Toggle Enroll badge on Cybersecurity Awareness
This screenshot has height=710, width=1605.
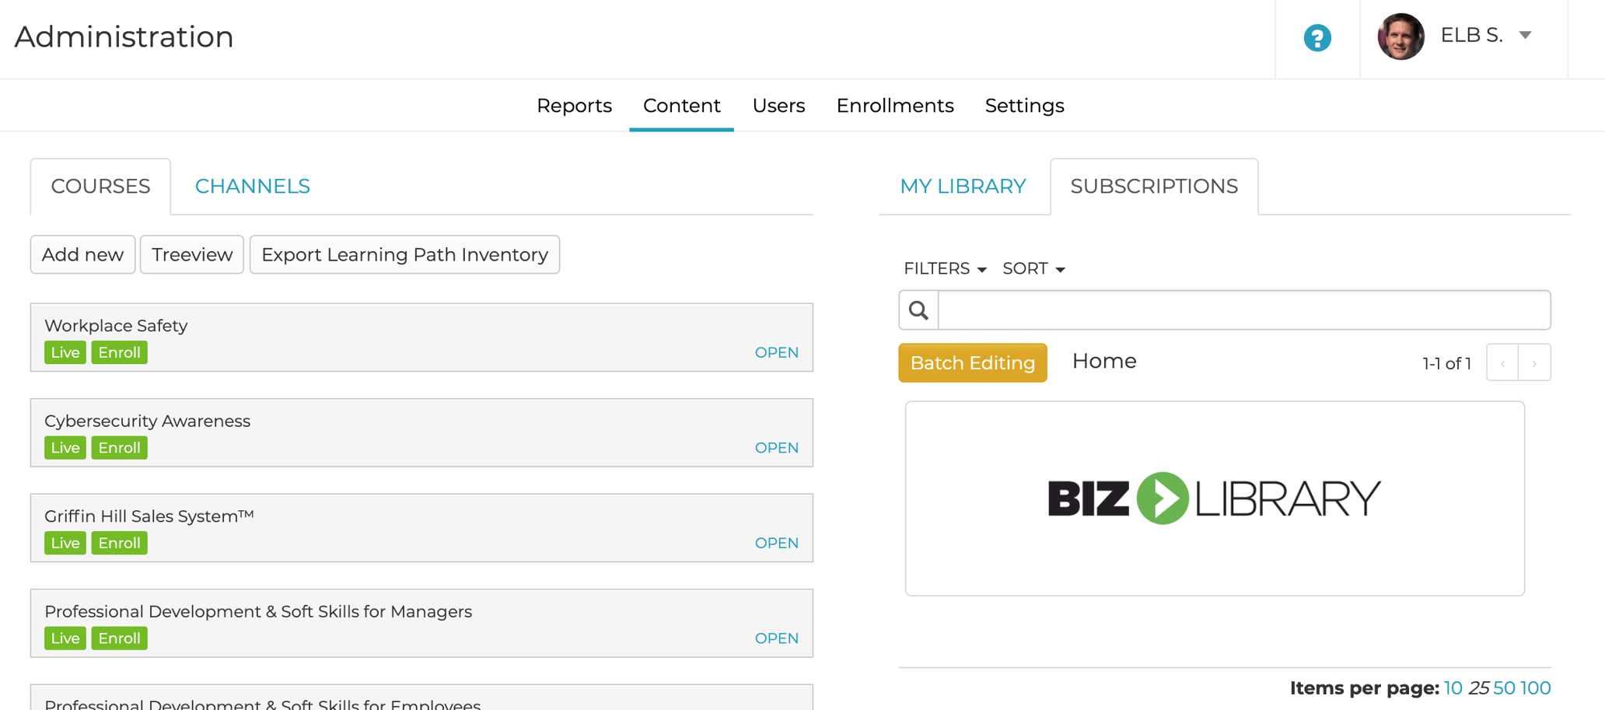(119, 447)
